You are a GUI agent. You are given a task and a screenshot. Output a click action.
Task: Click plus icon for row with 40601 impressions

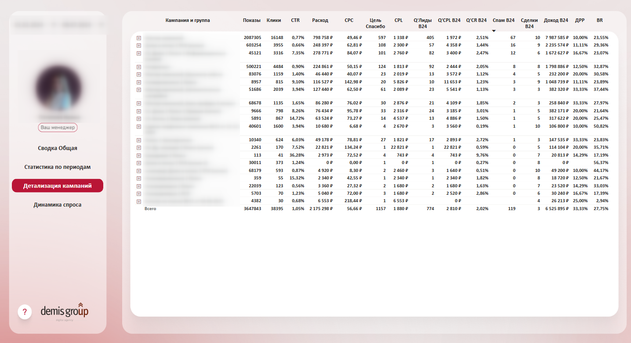click(139, 126)
